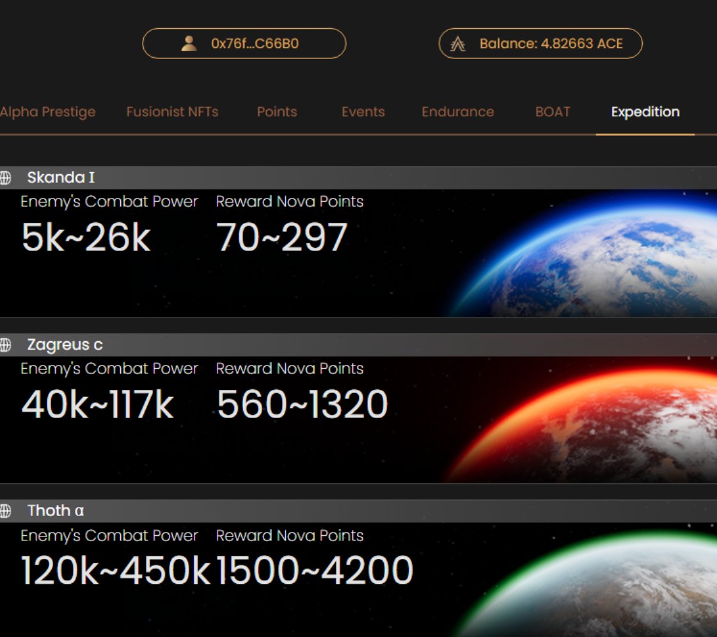The height and width of the screenshot is (637, 717).
Task: Select the Expedition tab
Action: pyautogui.click(x=645, y=111)
